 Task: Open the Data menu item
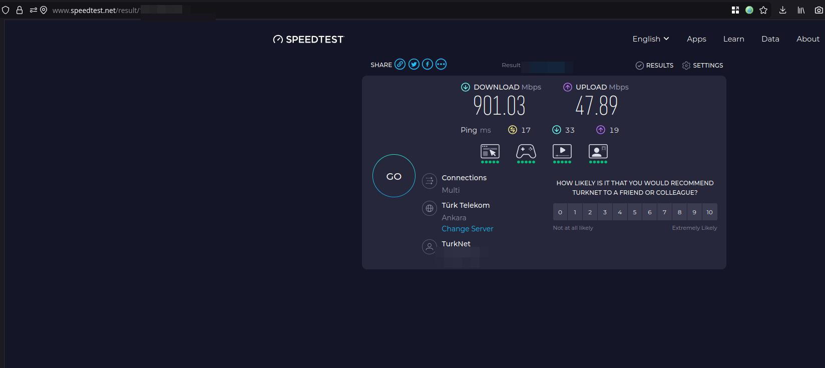pyautogui.click(x=770, y=39)
